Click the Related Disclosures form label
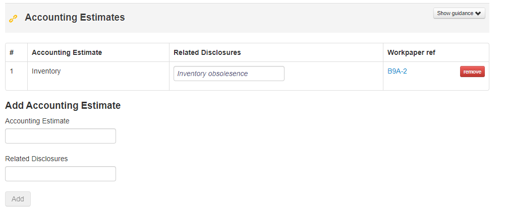This screenshot has height=210, width=506. click(36, 159)
